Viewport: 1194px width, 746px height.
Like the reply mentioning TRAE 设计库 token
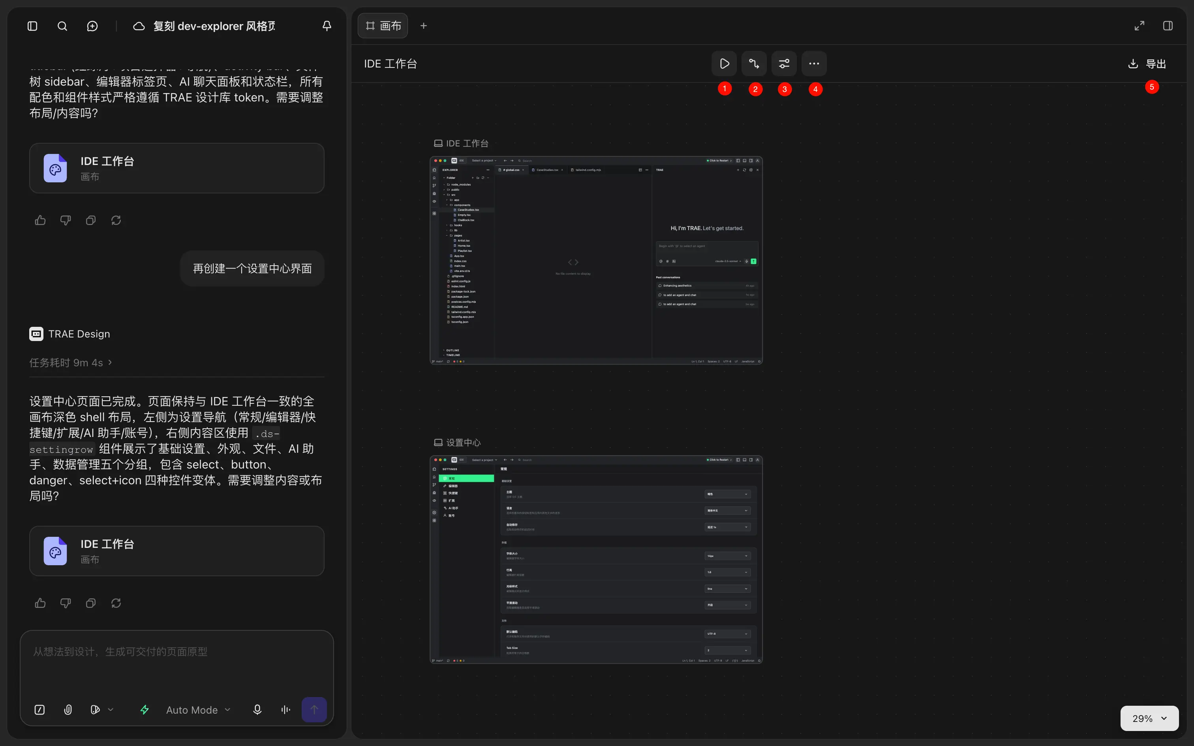(40, 220)
